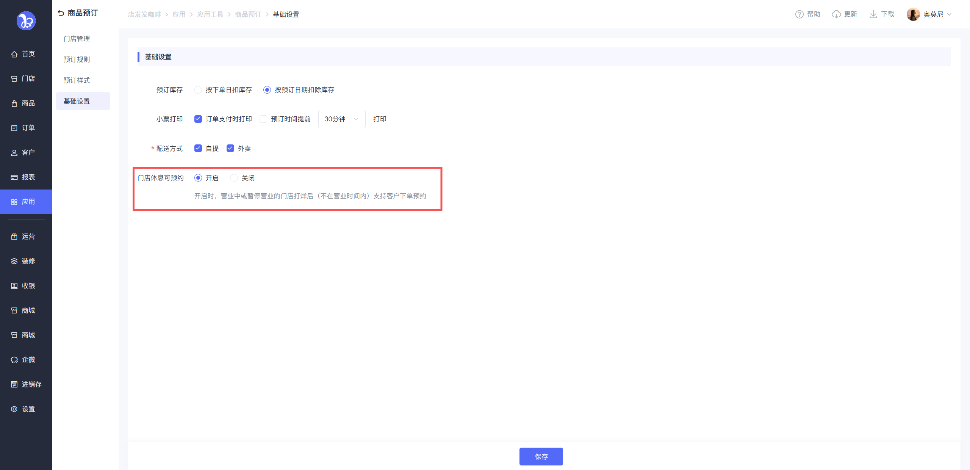Uncheck 订单支付时打印 checkbox
This screenshot has height=470, width=970.
tap(198, 119)
